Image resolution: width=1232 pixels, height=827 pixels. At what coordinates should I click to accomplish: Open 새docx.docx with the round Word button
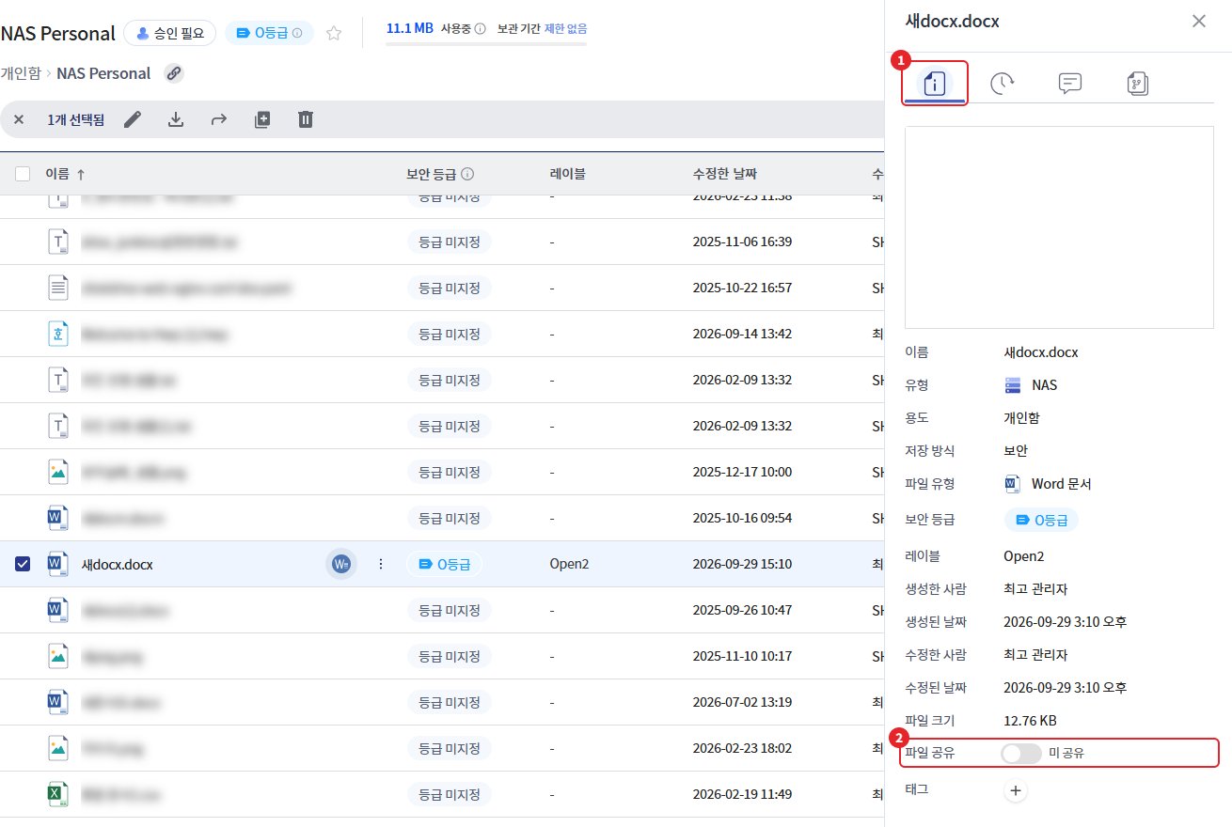pos(341,564)
